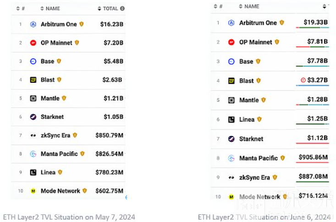The image size is (336, 222).
Task: Click the Linea logo in the right table
Action: [x=231, y=119]
